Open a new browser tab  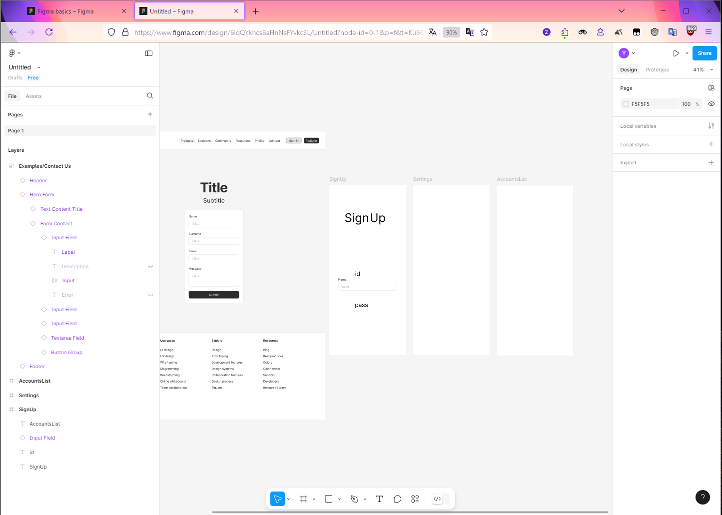256,11
